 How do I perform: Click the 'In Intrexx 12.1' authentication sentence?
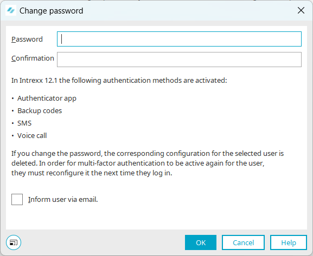[x=119, y=81]
